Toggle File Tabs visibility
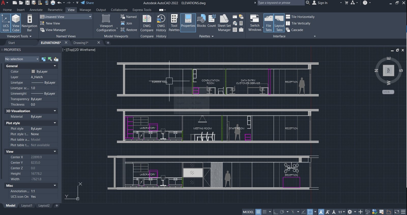This screenshot has width=407, height=215. [269, 23]
